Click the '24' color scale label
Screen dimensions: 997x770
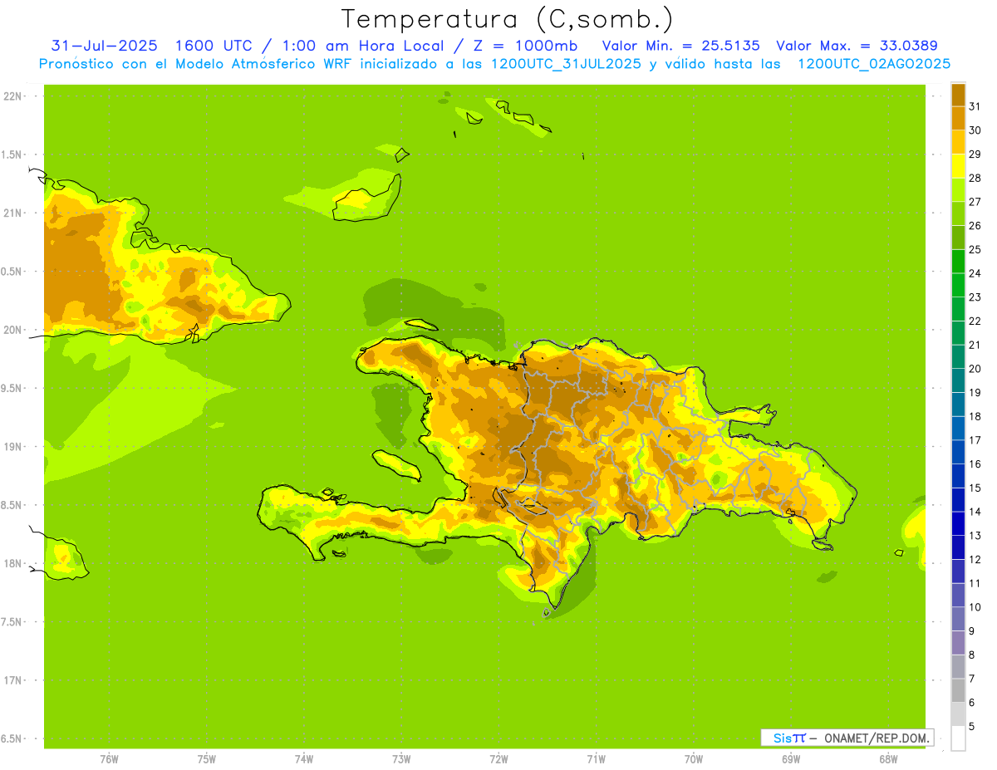tap(975, 273)
